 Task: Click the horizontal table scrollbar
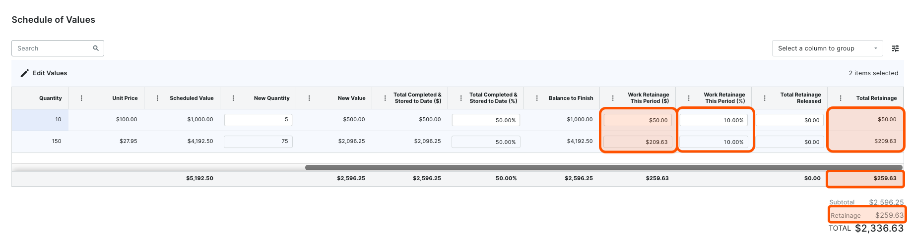(x=603, y=167)
